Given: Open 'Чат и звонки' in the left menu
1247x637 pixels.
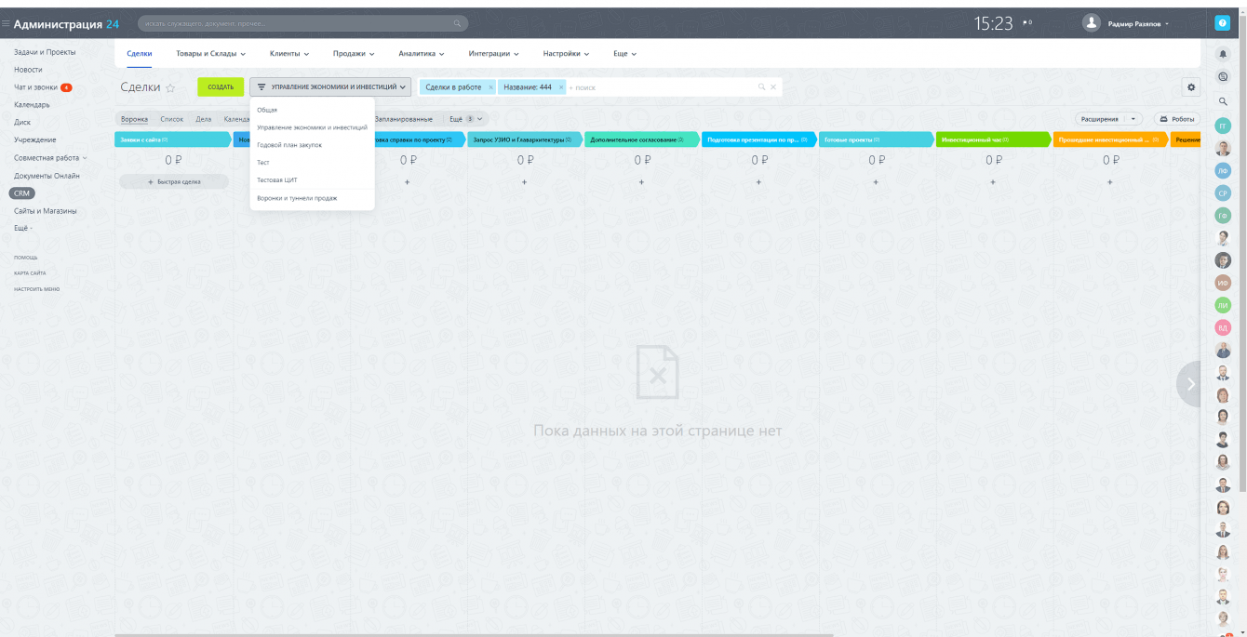Looking at the screenshot, I should pyautogui.click(x=35, y=87).
